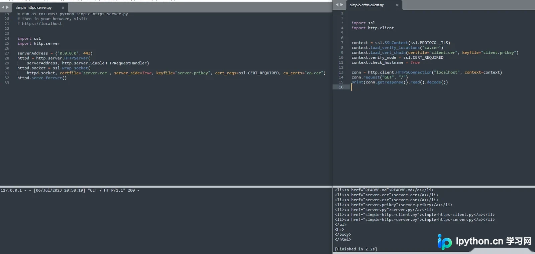Click "server.prikey" keyfile string in server code

pos(193,73)
